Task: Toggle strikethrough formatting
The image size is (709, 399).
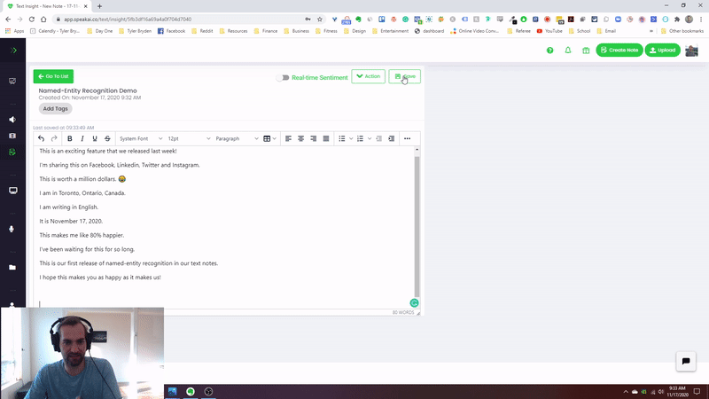Action: coord(107,138)
